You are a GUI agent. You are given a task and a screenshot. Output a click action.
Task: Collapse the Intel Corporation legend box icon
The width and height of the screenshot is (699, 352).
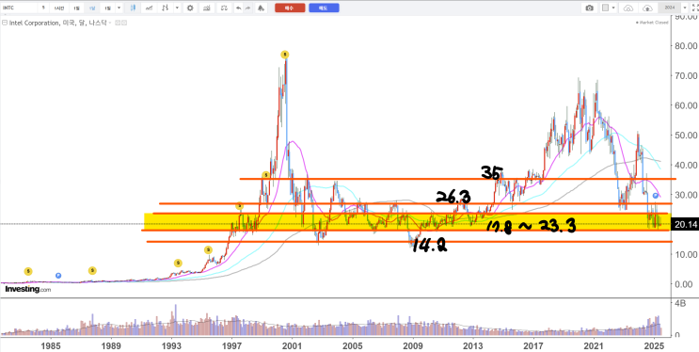[x=5, y=23]
